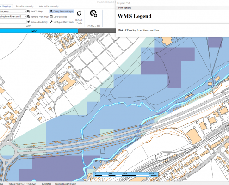
Task: Select the blue MAP tab bar
Action: tap(39, 31)
